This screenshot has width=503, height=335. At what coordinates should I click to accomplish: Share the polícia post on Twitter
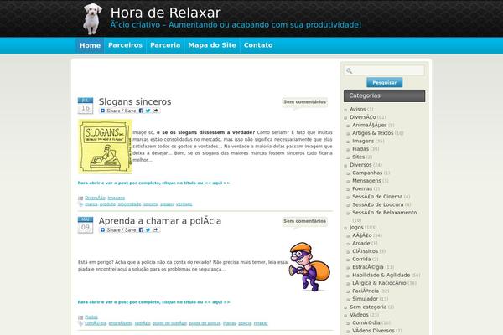[148, 229]
